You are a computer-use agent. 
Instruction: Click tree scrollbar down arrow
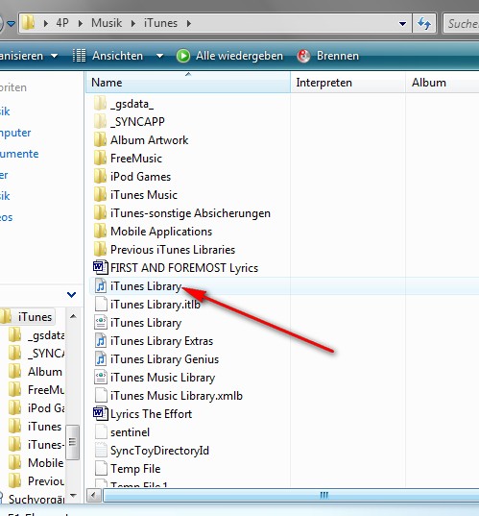pyautogui.click(x=73, y=495)
